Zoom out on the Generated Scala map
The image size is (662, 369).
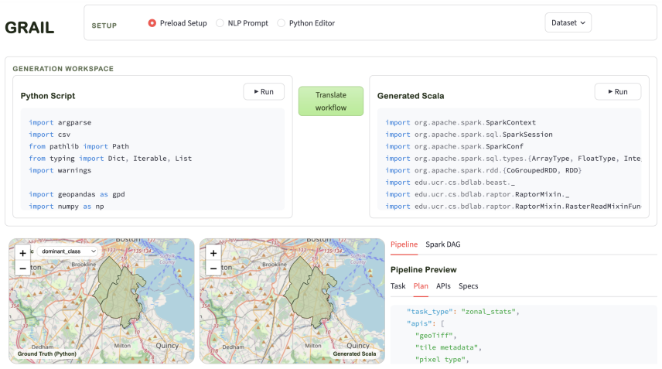click(213, 268)
